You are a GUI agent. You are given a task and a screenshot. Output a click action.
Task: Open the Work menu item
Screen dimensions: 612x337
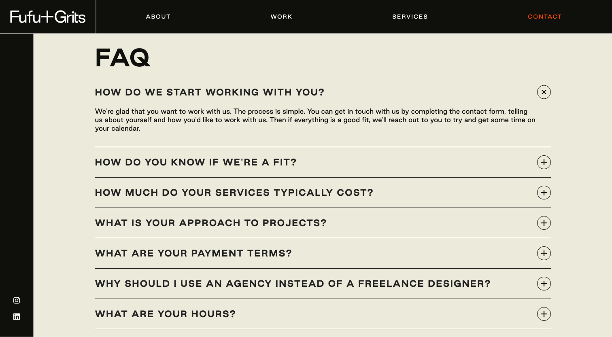(281, 17)
